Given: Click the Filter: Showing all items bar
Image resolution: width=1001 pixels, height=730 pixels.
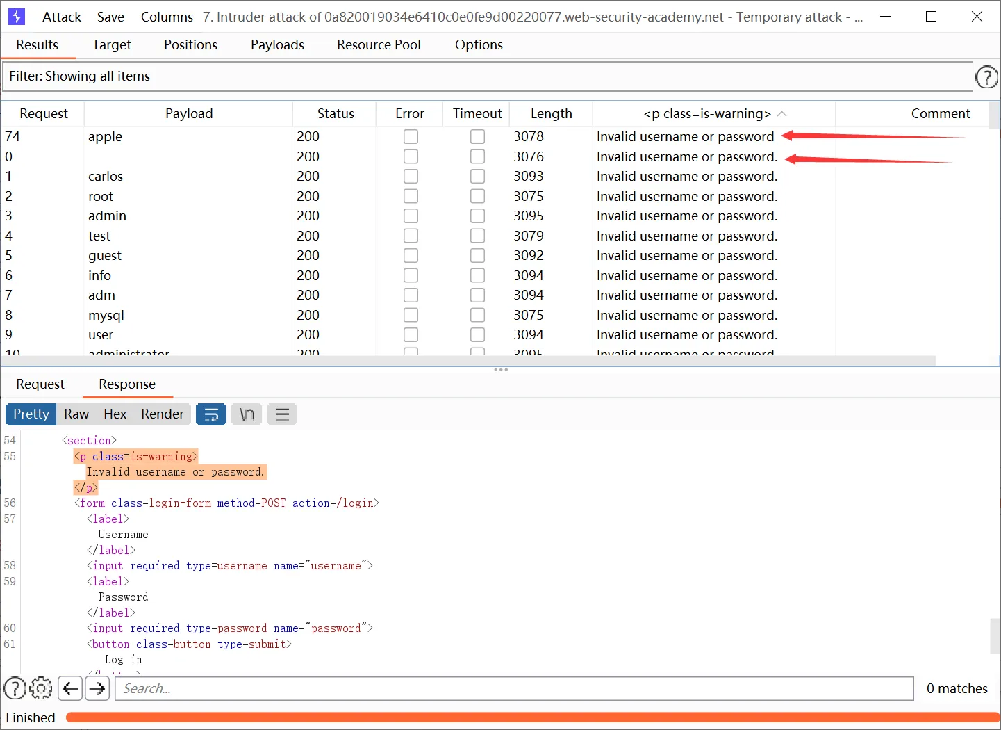Looking at the screenshot, I should (x=488, y=76).
